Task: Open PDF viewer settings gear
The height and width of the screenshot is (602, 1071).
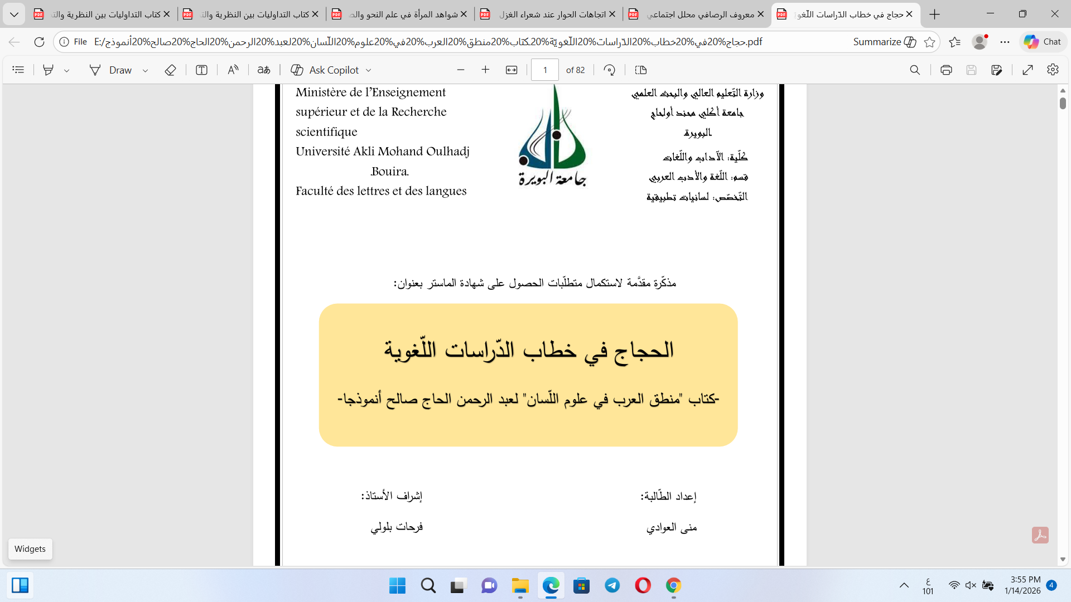Action: pos(1053,70)
